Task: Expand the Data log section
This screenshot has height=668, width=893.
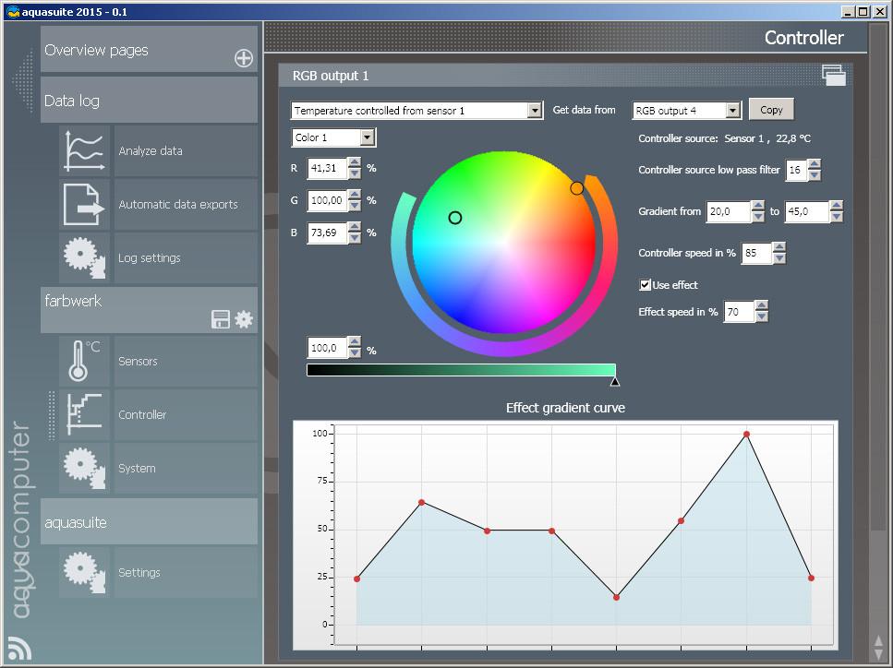Action: coord(149,101)
